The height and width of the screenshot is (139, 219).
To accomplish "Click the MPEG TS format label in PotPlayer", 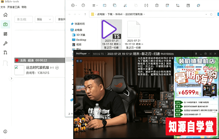I will 99,54.
